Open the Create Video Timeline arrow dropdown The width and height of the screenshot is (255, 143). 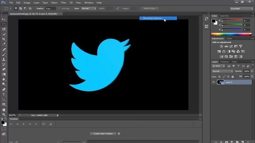tap(119, 134)
